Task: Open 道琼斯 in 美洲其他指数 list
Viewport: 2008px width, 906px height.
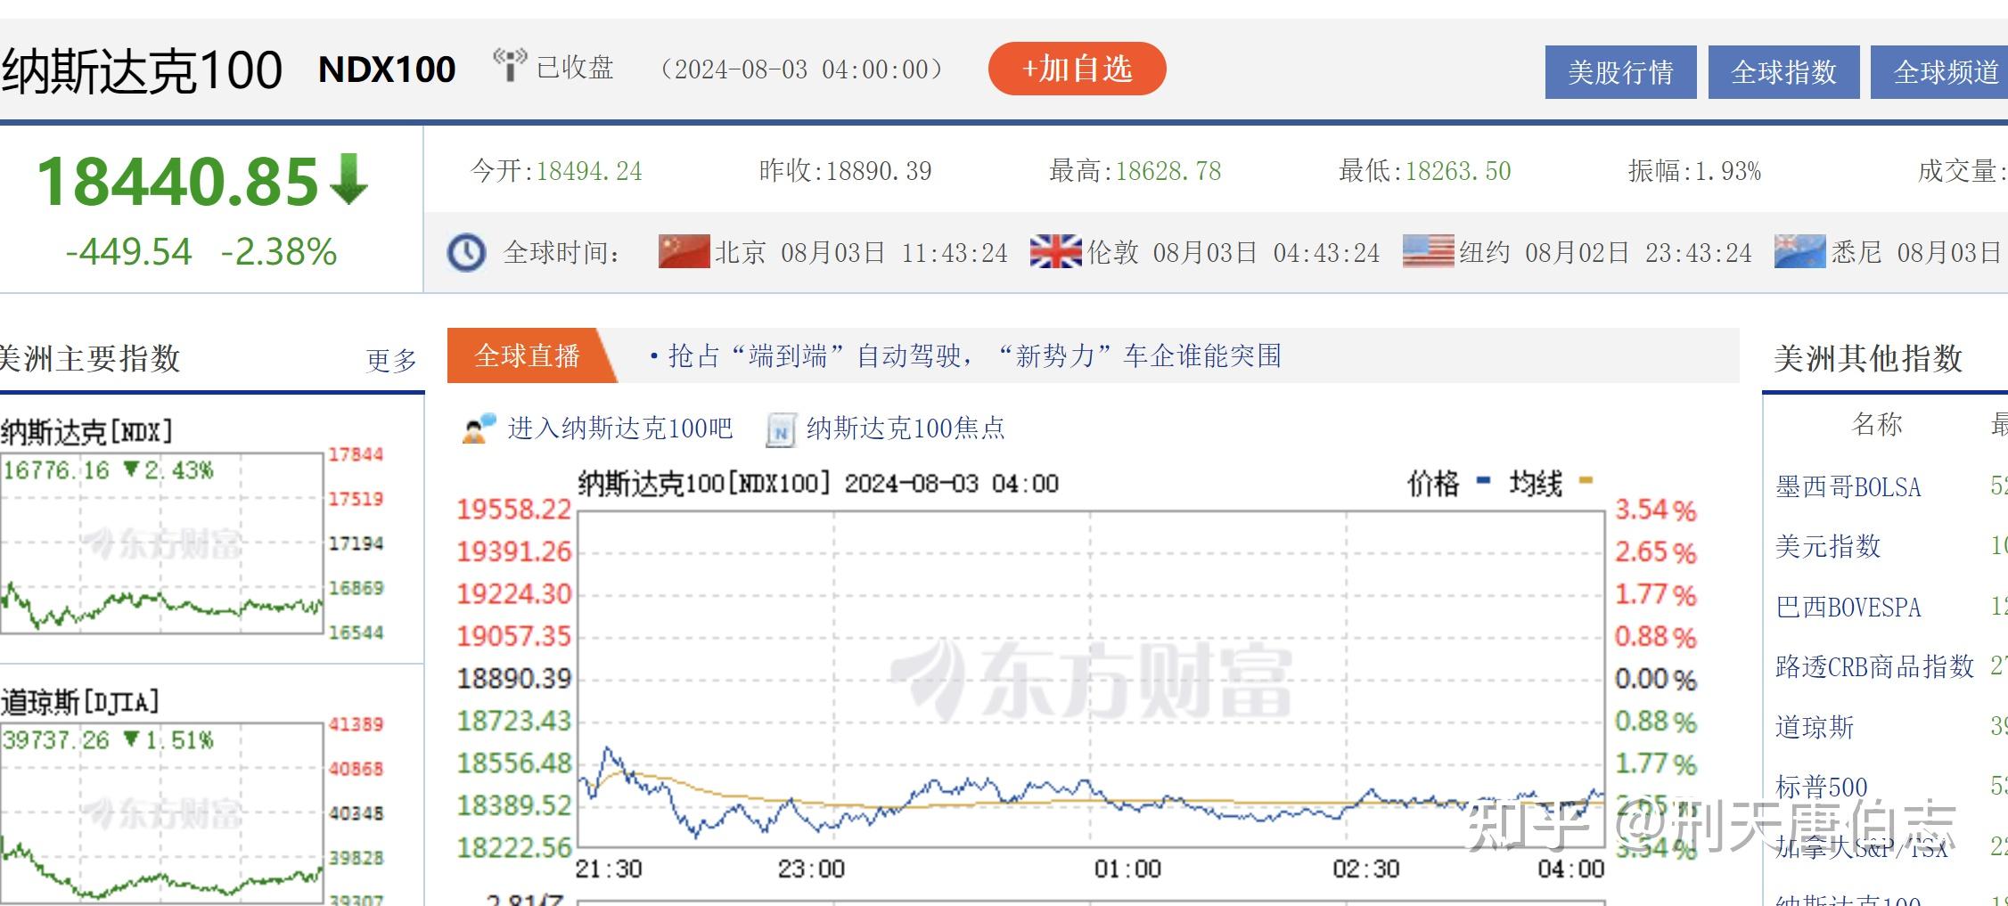Action: [1815, 727]
